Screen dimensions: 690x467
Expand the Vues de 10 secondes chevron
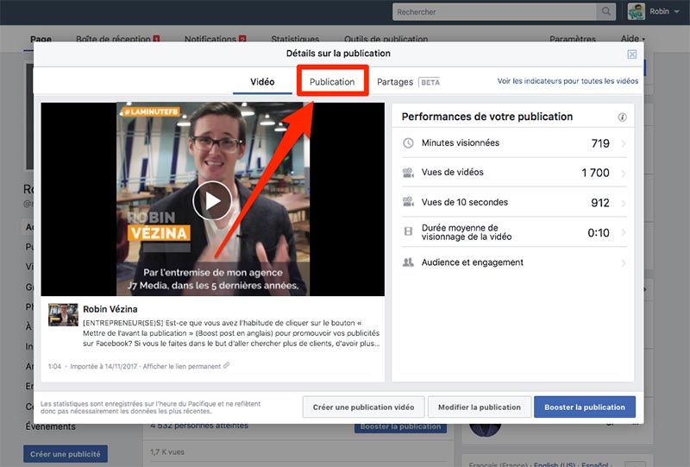[624, 203]
